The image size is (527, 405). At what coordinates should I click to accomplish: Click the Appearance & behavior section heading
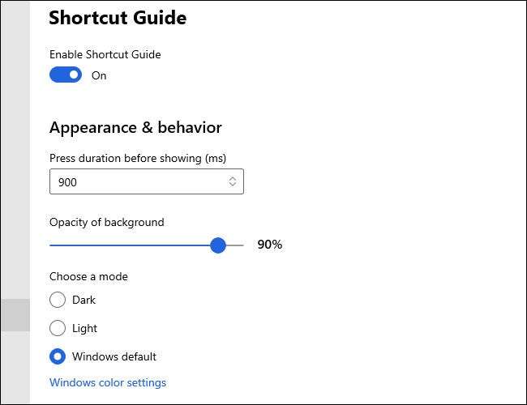[135, 127]
